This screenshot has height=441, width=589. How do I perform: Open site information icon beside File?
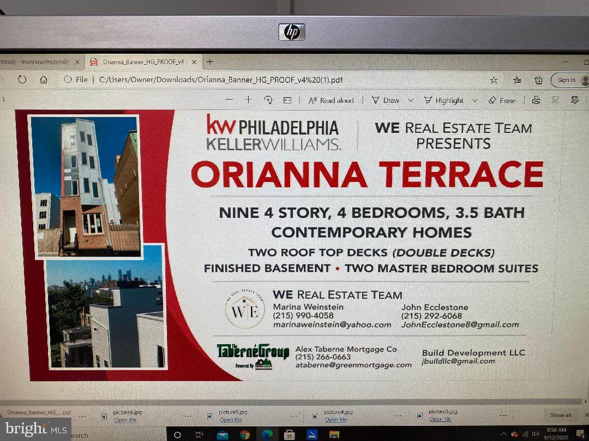click(68, 79)
